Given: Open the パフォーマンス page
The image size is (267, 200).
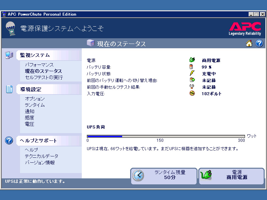Looking at the screenshot, I should point(39,65).
